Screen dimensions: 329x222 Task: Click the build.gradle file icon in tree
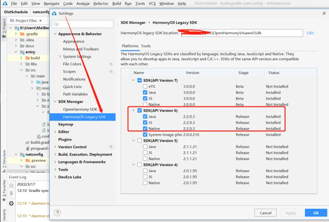tap(28, 143)
